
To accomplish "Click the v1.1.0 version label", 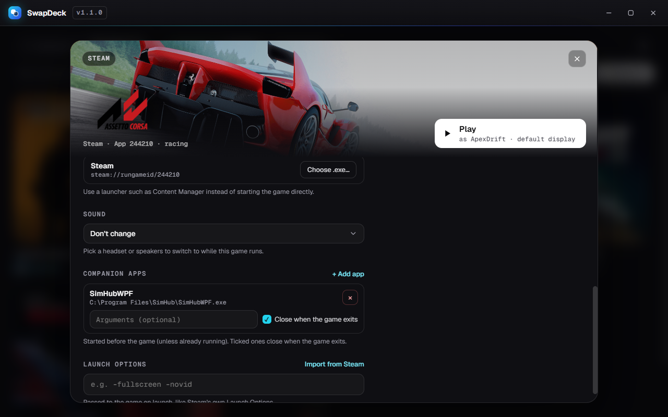I will (x=90, y=13).
